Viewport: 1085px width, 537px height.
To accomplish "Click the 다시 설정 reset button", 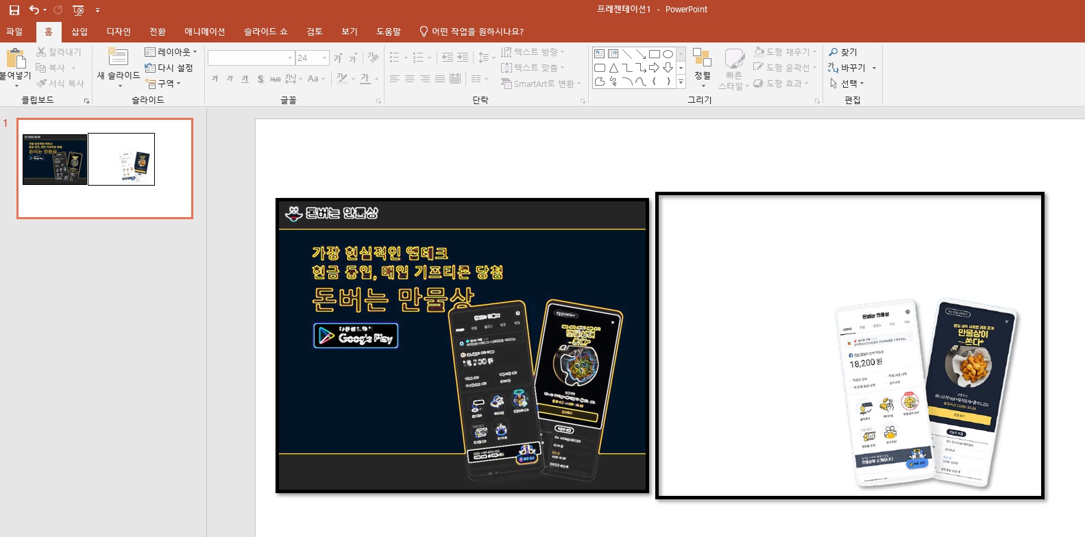I will pyautogui.click(x=169, y=68).
